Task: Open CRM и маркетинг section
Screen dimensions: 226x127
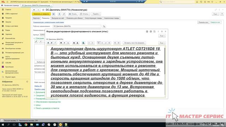Action: point(11,14)
